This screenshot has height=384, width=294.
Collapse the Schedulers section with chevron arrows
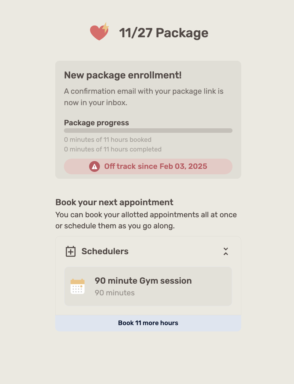coord(226,251)
